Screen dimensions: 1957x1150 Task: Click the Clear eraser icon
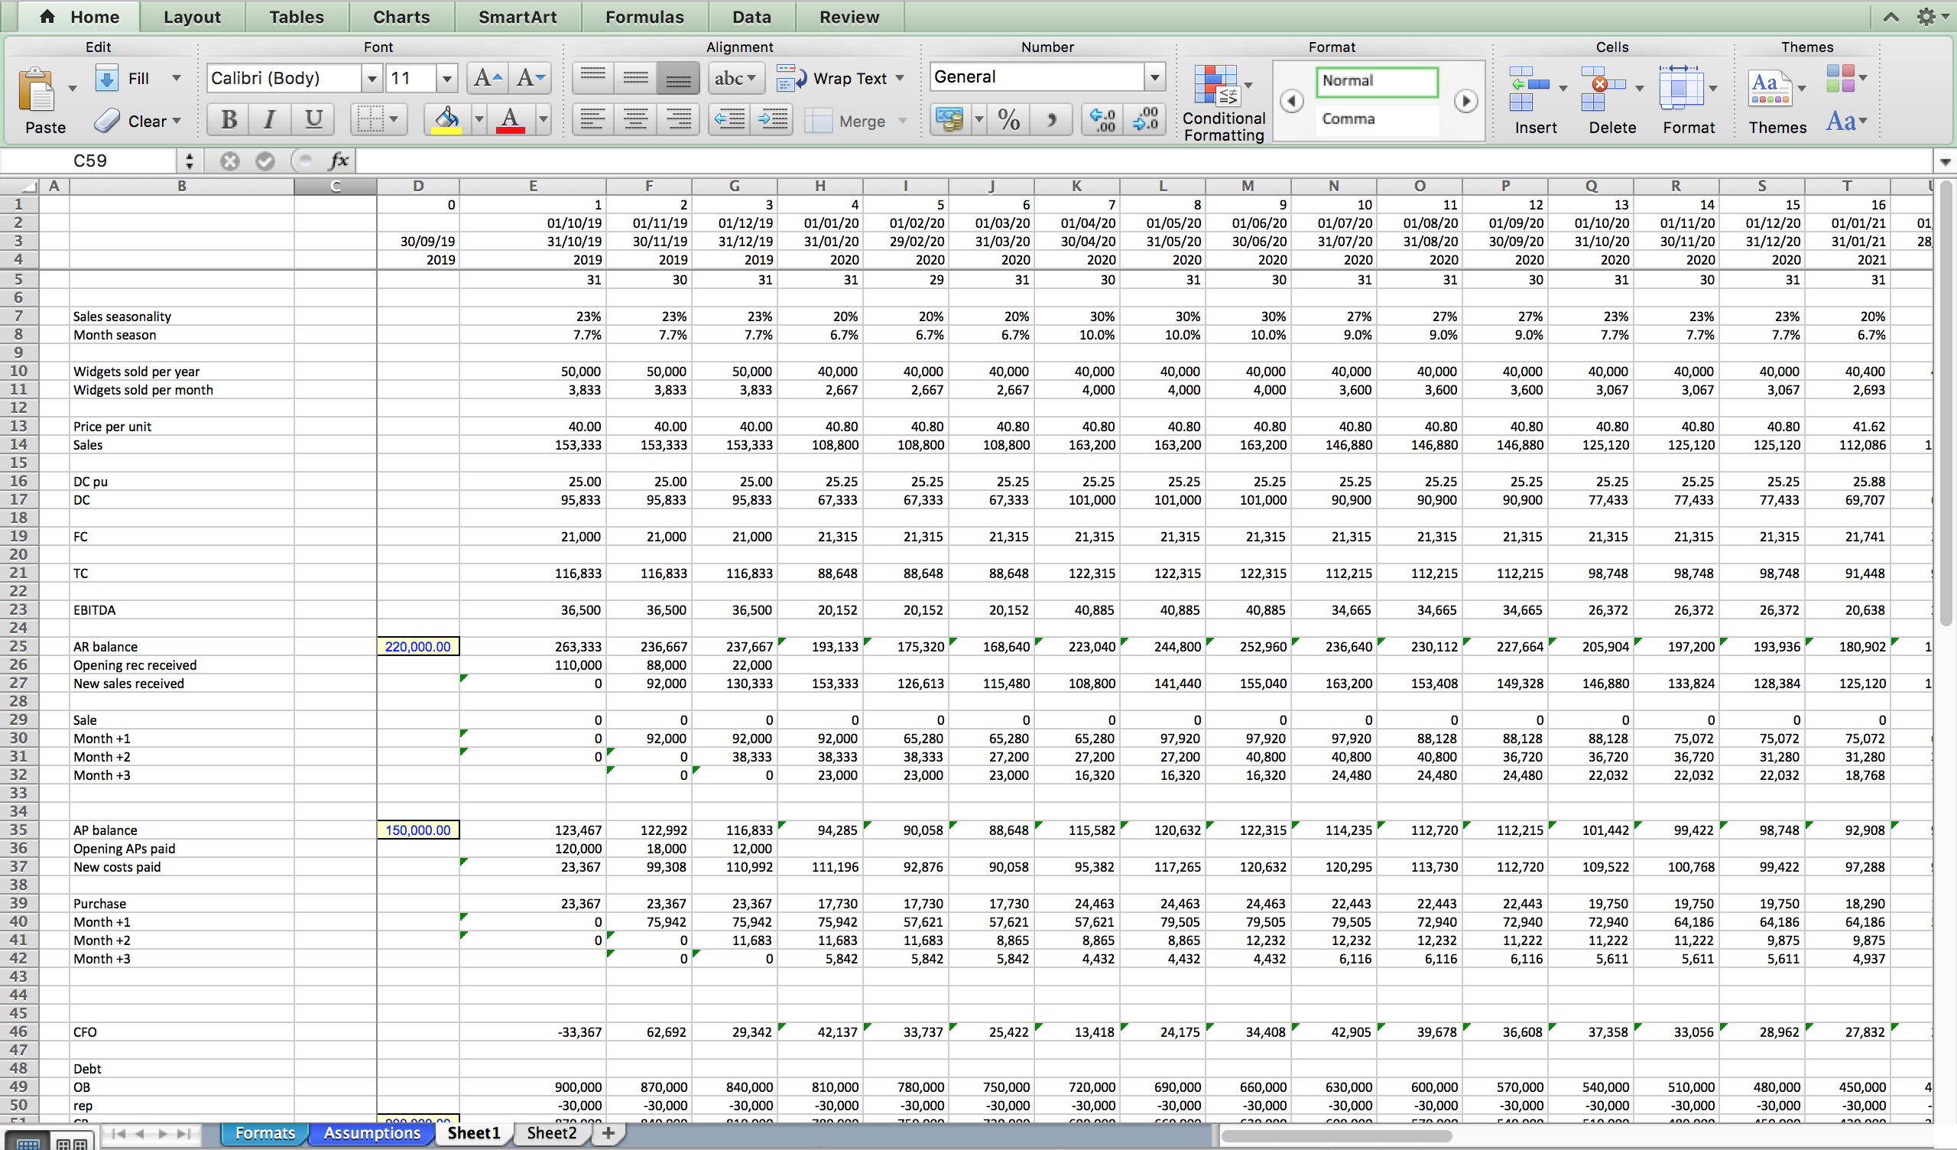tap(107, 121)
